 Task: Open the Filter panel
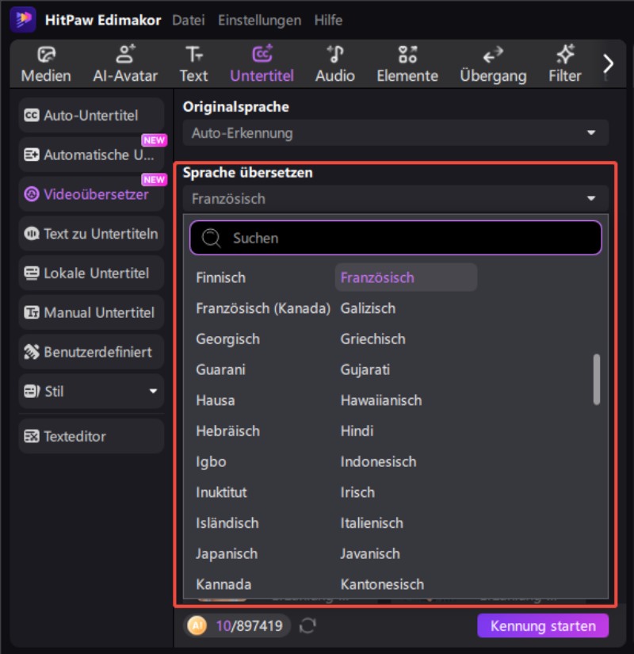[x=564, y=63]
